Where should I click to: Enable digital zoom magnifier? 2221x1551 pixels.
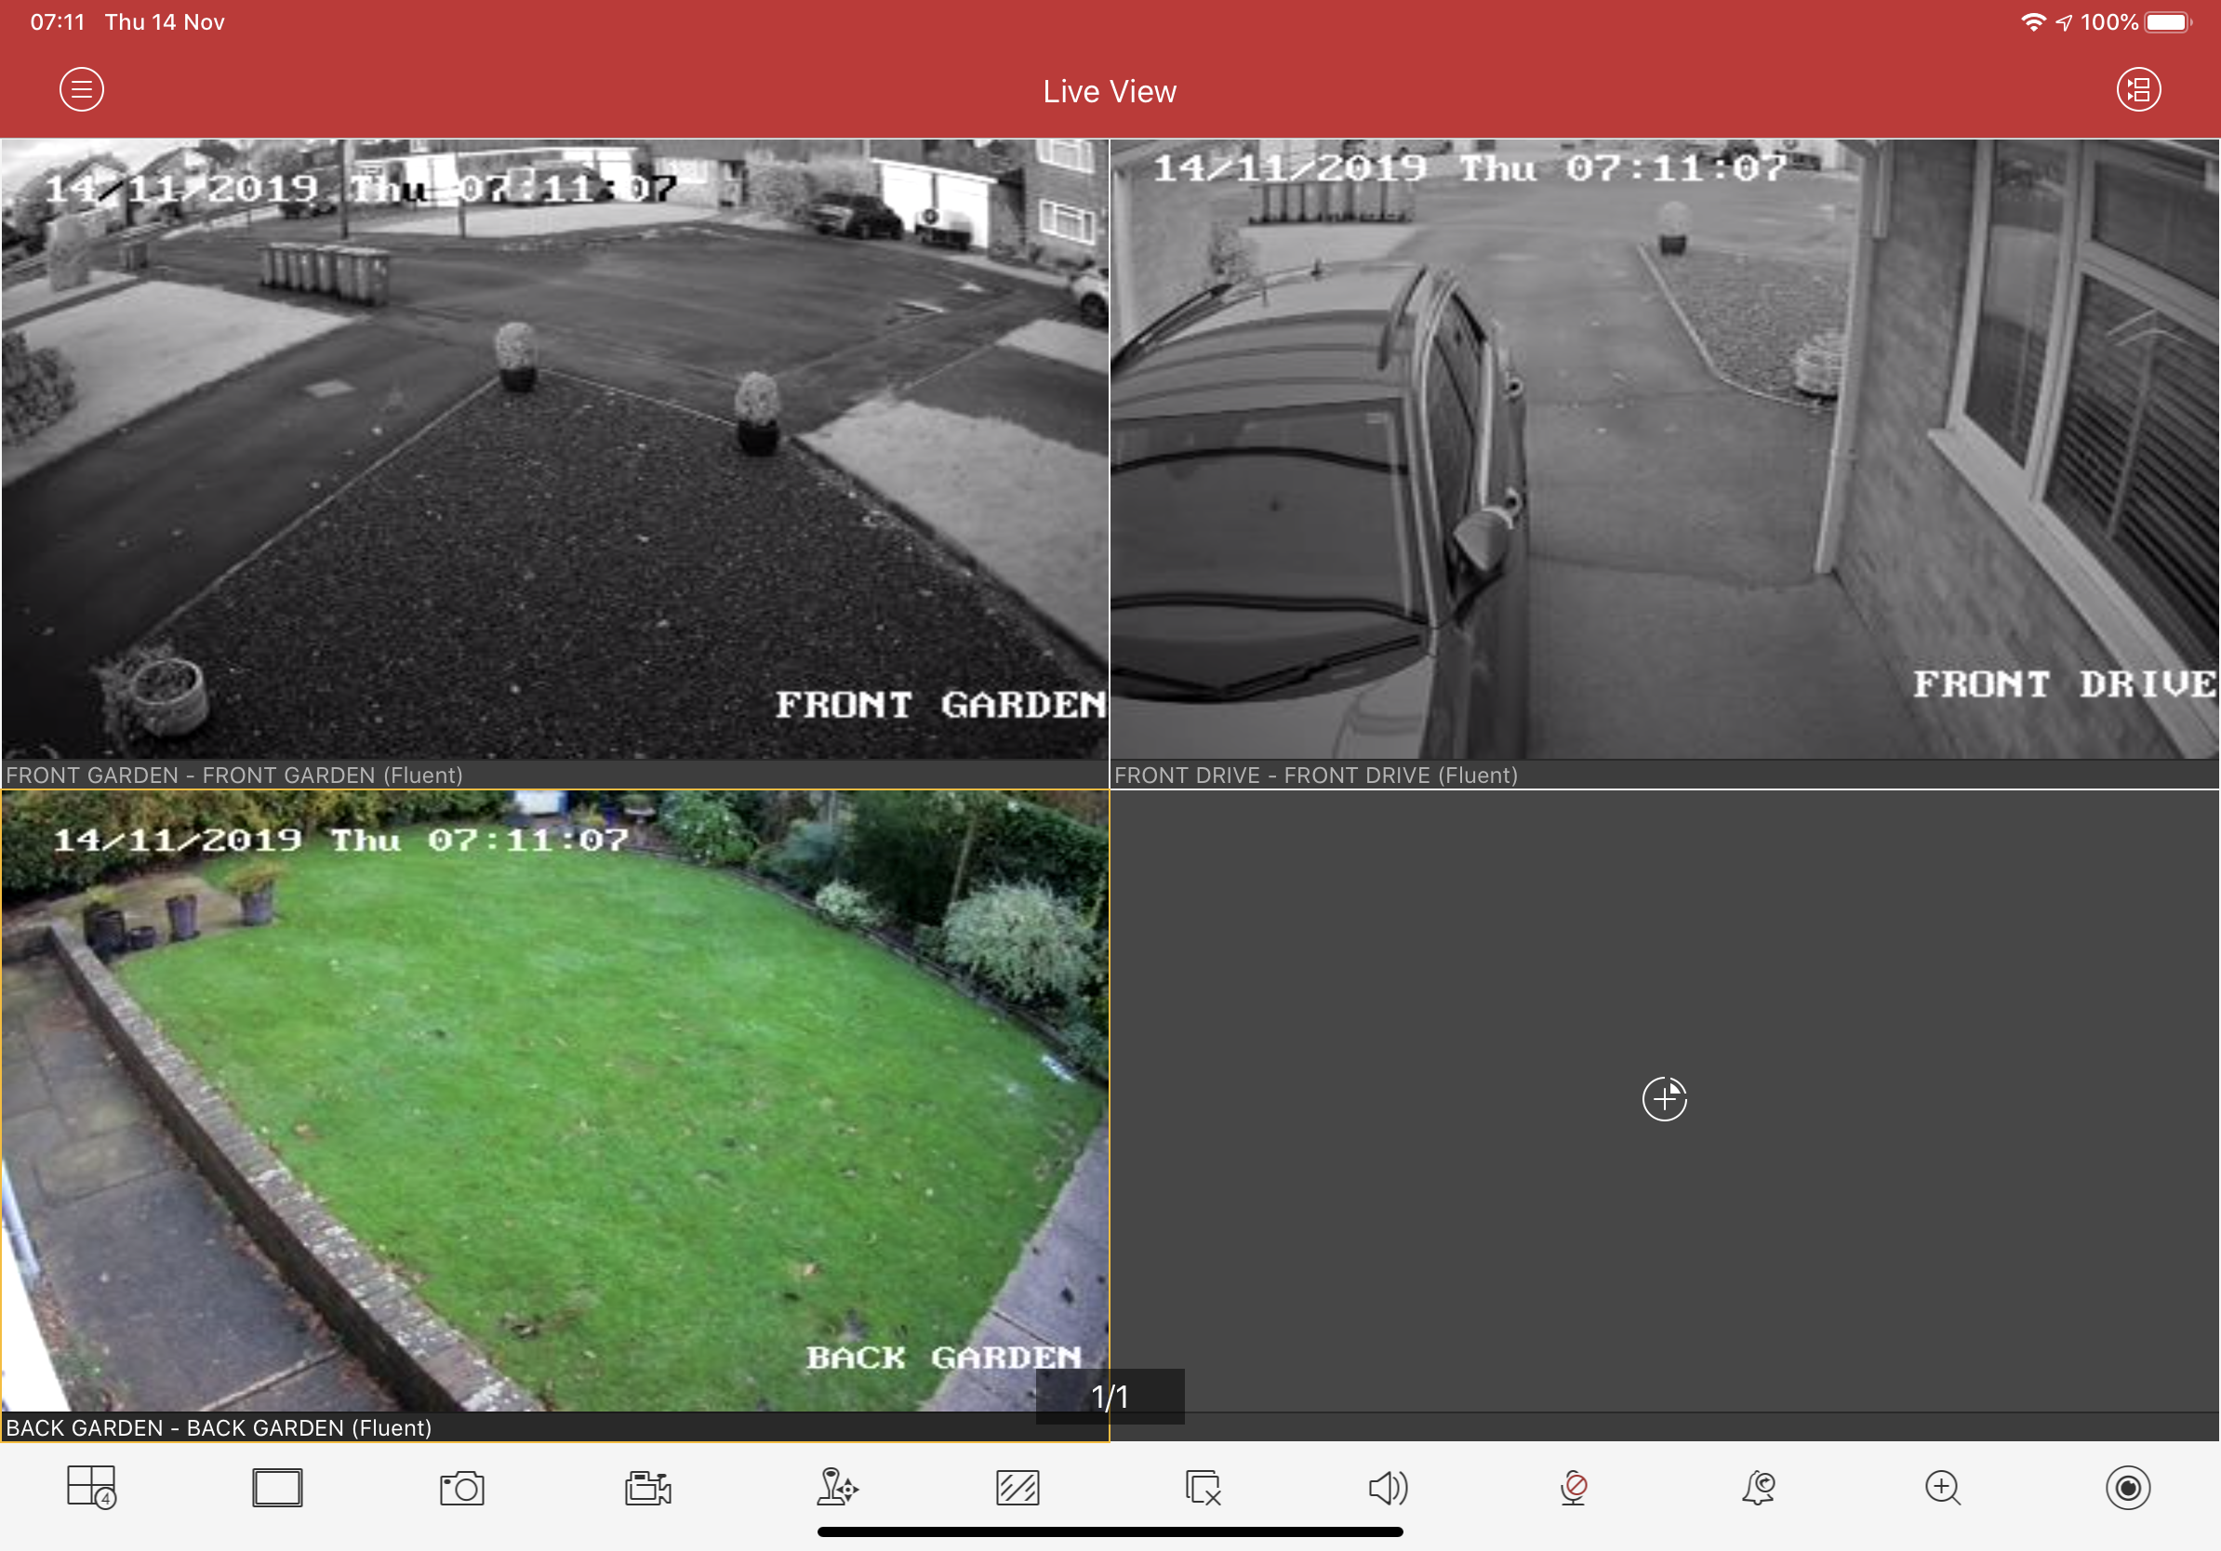tap(1942, 1487)
